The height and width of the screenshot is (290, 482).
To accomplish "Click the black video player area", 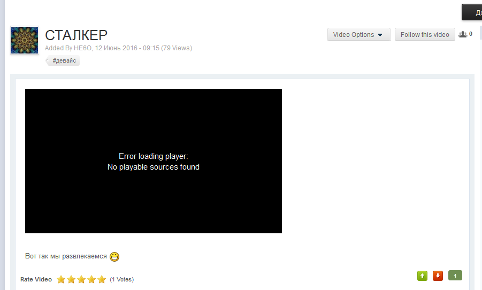I will click(x=154, y=161).
